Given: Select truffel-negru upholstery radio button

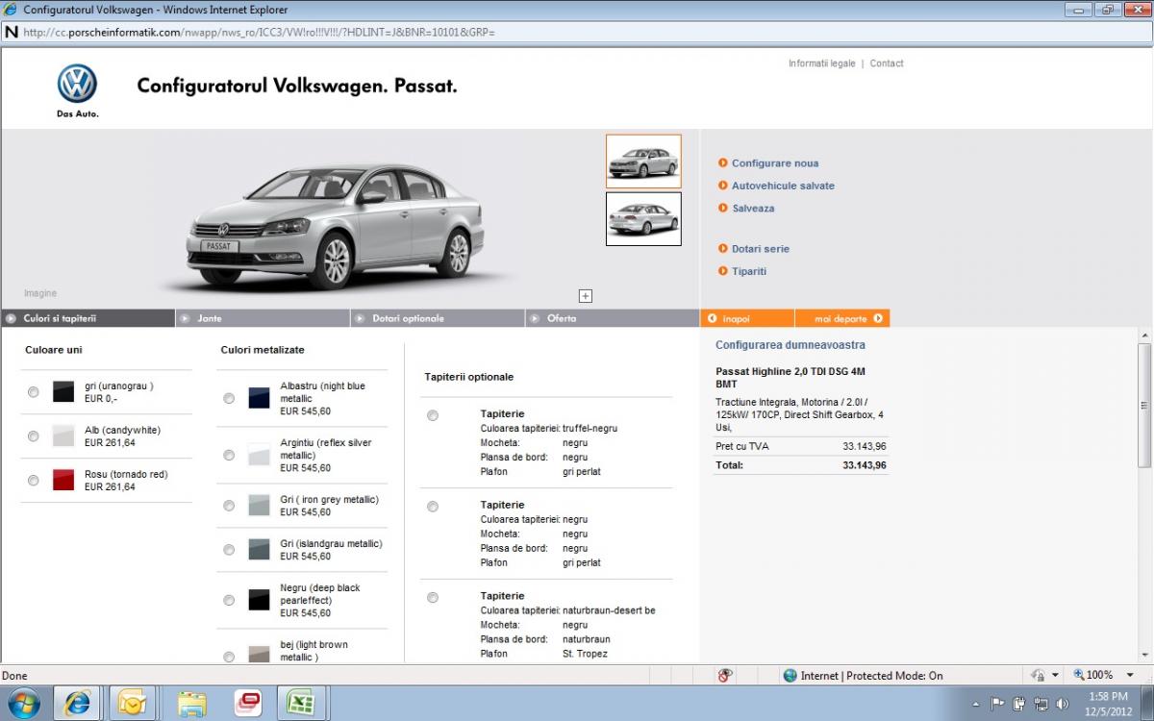Looking at the screenshot, I should (x=433, y=415).
